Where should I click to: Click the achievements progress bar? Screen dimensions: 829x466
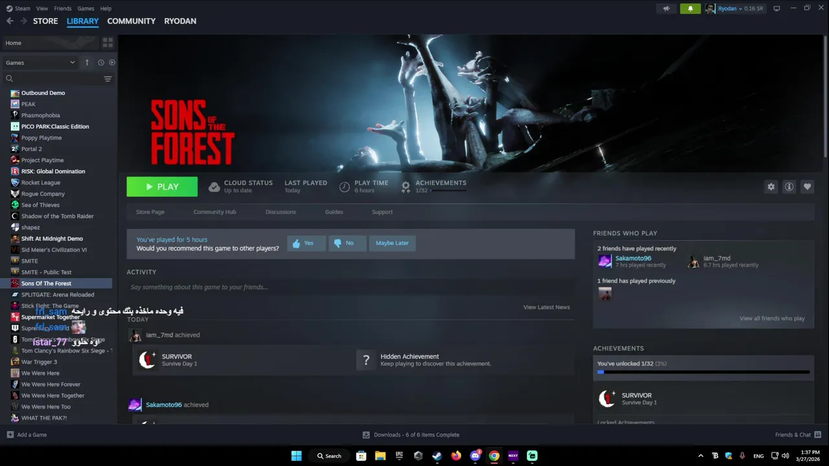click(703, 372)
